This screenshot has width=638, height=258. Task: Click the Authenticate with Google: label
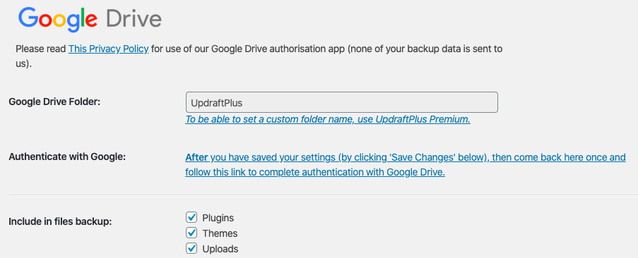(x=67, y=156)
